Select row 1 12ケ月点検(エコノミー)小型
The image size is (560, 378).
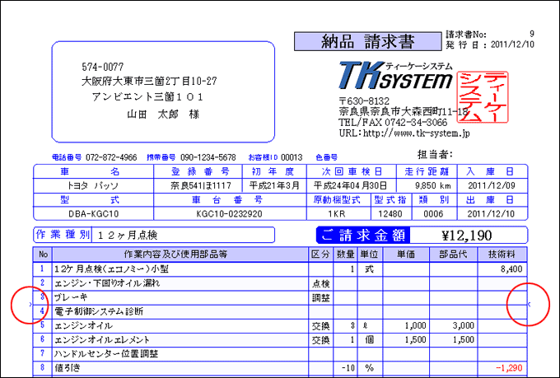click(111, 268)
